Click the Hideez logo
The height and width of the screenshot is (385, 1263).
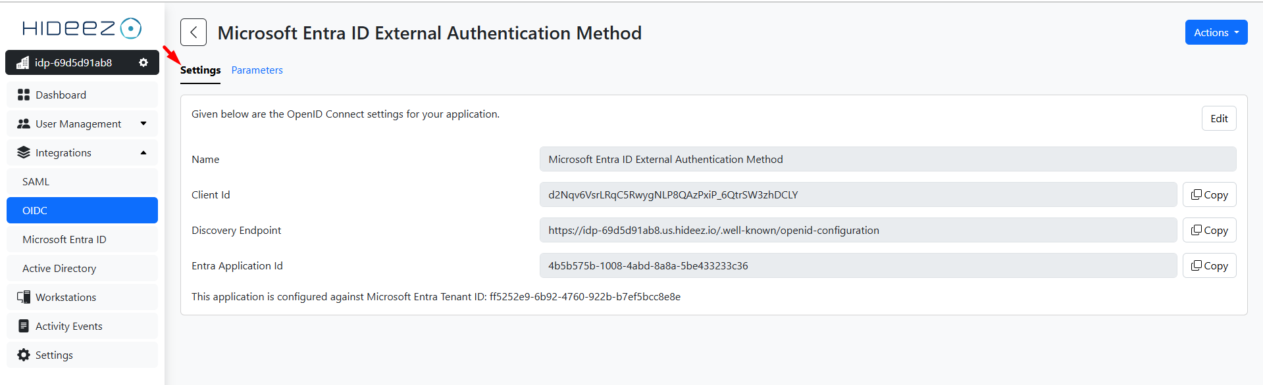click(x=82, y=28)
